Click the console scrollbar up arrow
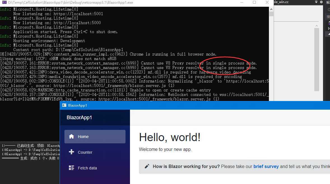330x184 pixels. click(271, 9)
